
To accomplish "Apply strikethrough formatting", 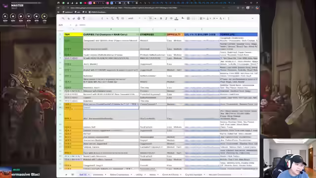I will tap(171, 18).
